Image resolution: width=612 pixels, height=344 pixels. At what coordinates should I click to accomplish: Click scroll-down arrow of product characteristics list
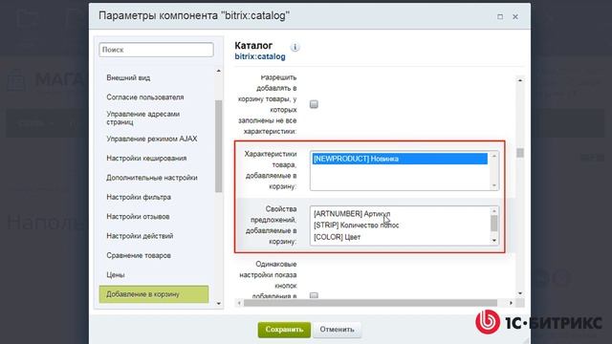(494, 185)
